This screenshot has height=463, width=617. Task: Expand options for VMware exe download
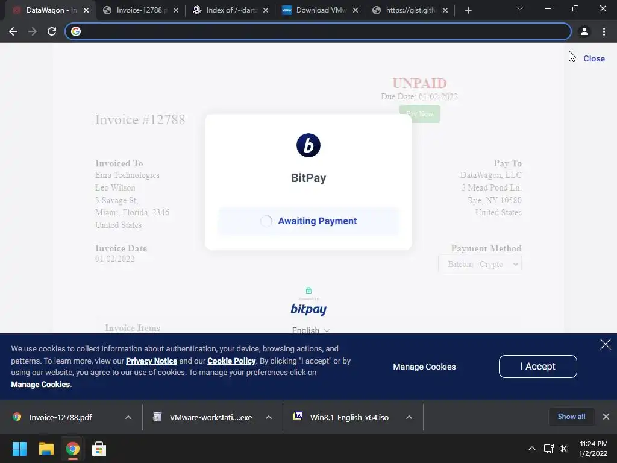click(x=269, y=417)
